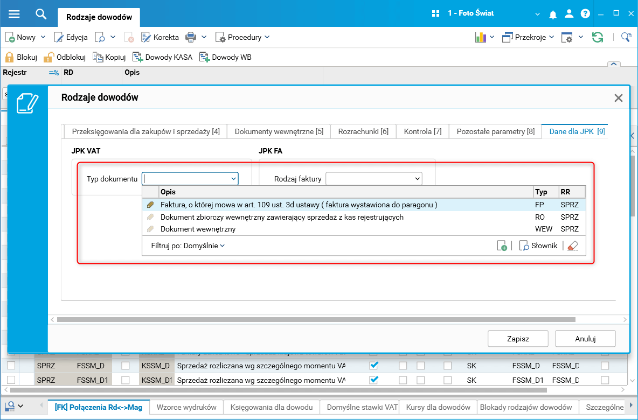The image size is (638, 420).
Task: Toggle the checkbox next to KSSM_D1
Action: [x=126, y=380]
